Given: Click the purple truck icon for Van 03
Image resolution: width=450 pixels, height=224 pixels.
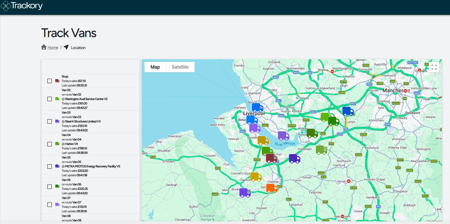Looking at the screenshot, I should 57,121.
